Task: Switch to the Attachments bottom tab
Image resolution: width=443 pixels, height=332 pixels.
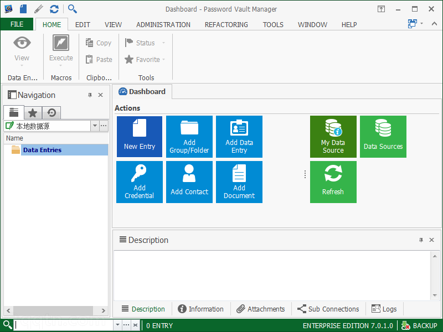Action: 261,309
